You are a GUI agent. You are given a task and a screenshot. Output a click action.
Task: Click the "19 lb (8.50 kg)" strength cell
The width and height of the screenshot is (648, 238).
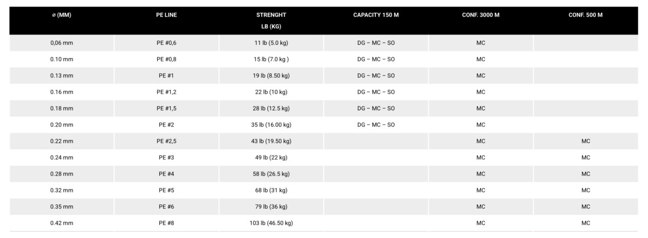pos(271,76)
